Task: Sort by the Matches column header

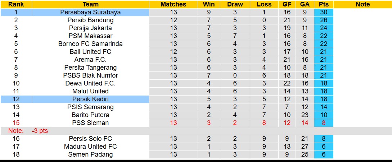Action: point(174,4)
